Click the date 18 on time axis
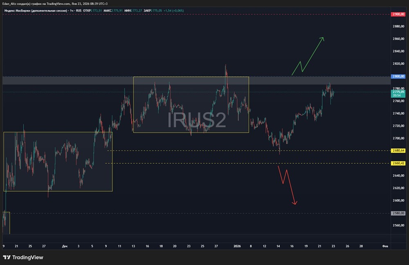The width and height of the screenshot is (409, 265). coord(161,246)
